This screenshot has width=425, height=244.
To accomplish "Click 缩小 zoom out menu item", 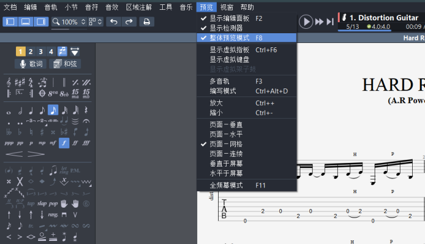I will pyautogui.click(x=247, y=113).
